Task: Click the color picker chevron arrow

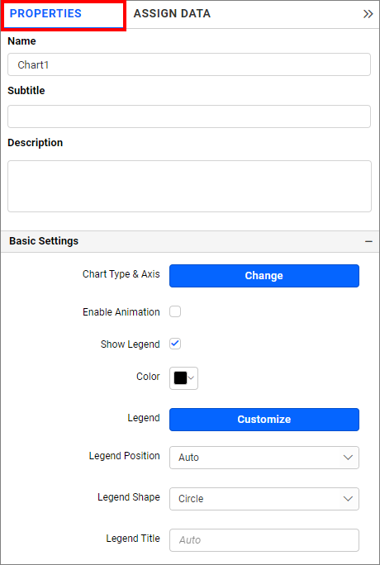Action: (x=192, y=378)
